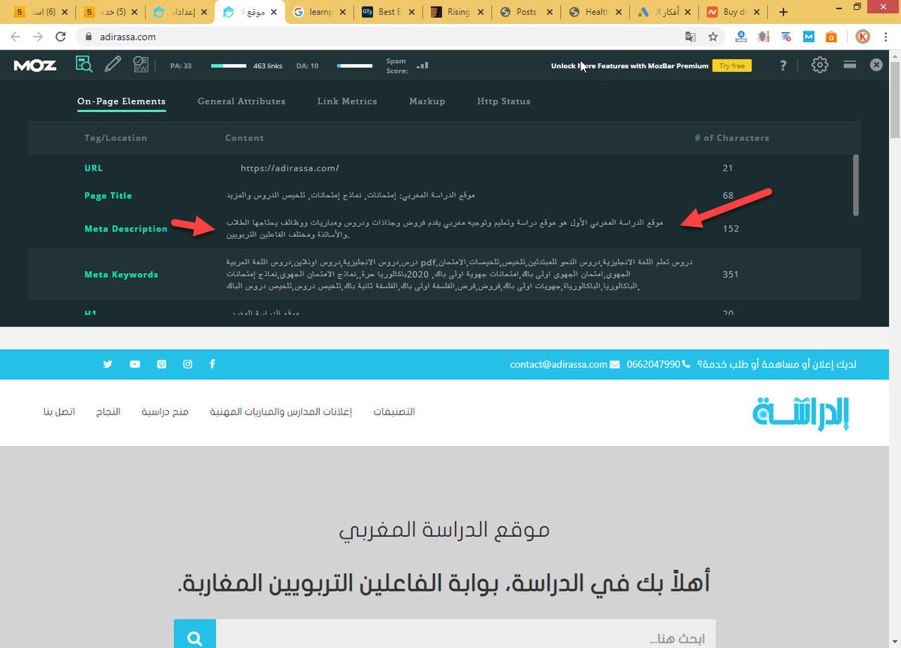Click the Spam Score bars indicator
This screenshot has width=901, height=648.
(x=423, y=65)
